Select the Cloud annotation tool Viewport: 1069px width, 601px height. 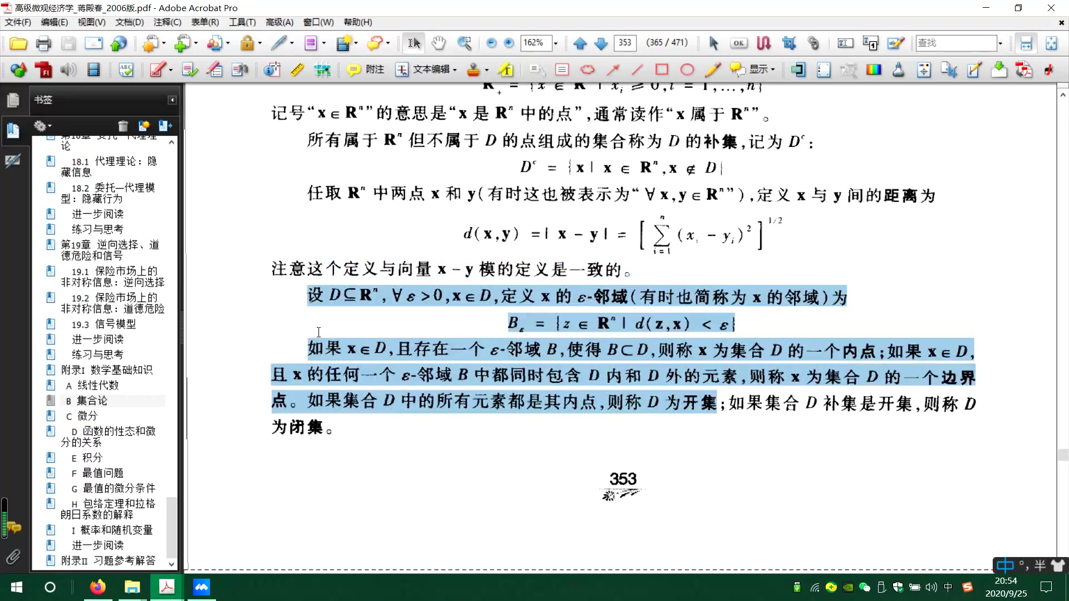pos(587,70)
